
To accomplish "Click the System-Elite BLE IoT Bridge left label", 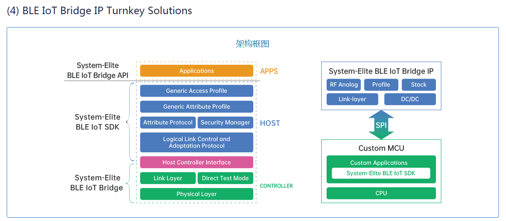I will click(97, 183).
